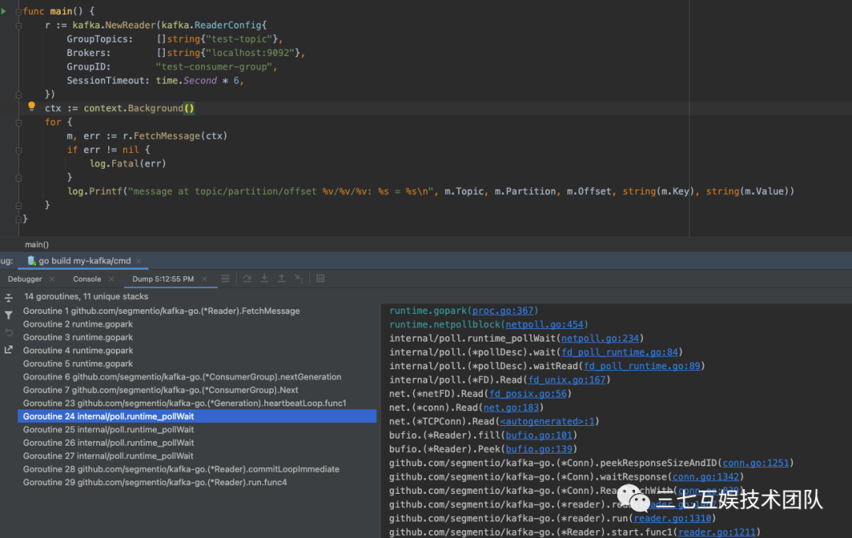Jump to the reader.go:1211 link
852x538 pixels.
(x=716, y=532)
